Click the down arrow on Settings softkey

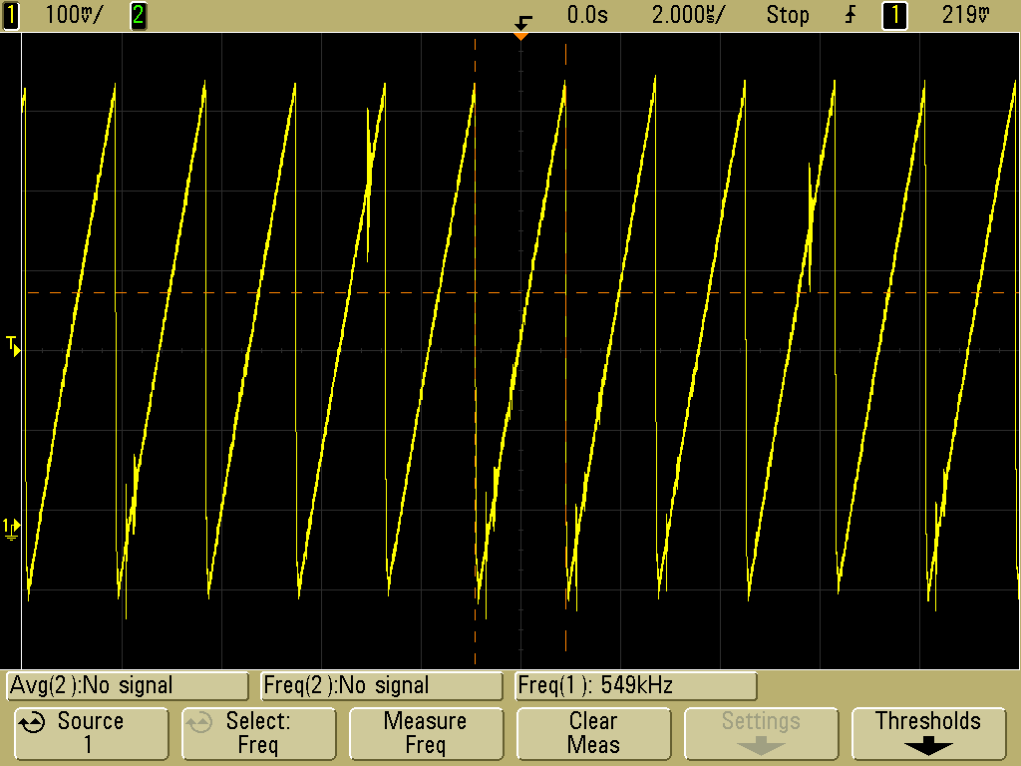[761, 746]
